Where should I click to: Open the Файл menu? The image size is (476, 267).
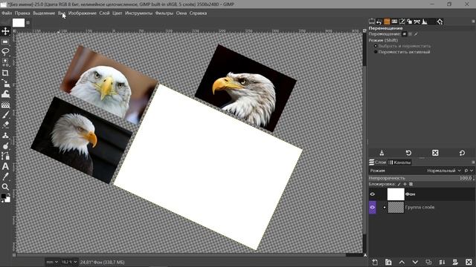tap(7, 13)
